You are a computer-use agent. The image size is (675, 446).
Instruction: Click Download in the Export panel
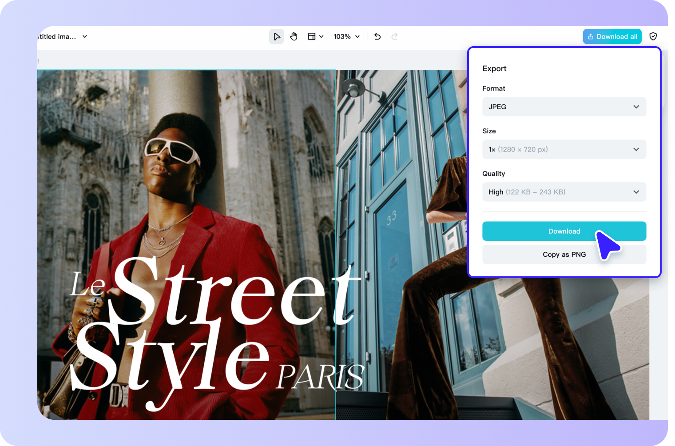pos(564,231)
